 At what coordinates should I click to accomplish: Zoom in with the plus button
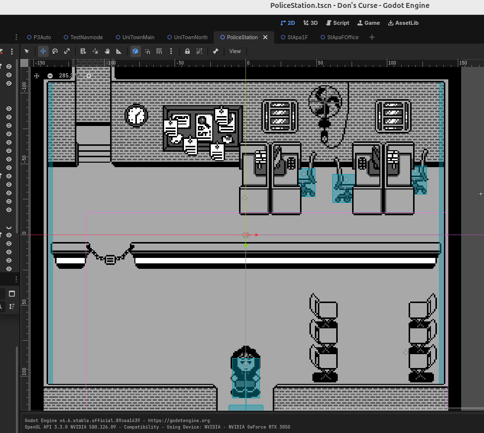(89, 76)
